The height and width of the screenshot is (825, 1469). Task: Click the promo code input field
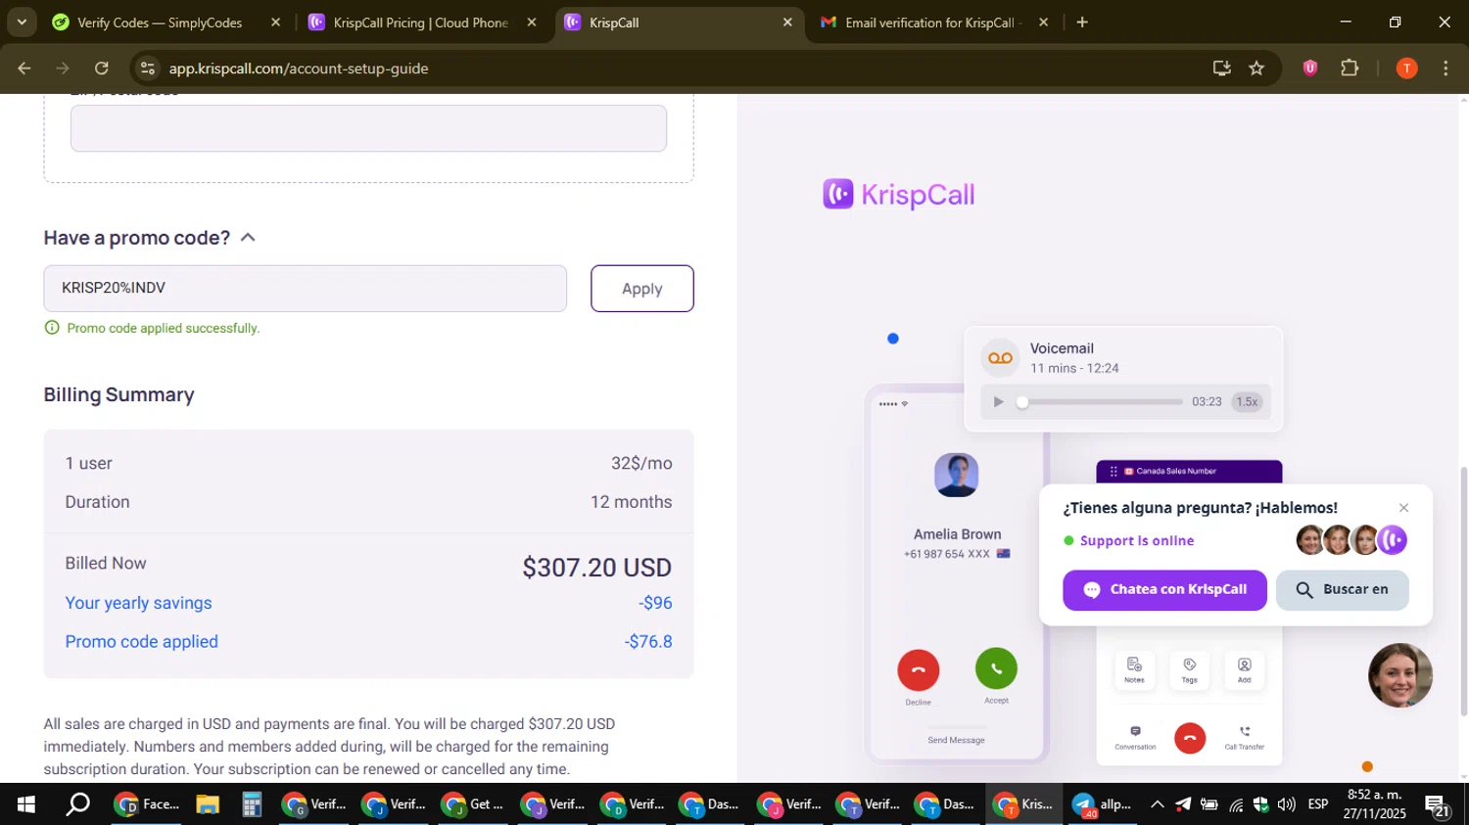[305, 289]
